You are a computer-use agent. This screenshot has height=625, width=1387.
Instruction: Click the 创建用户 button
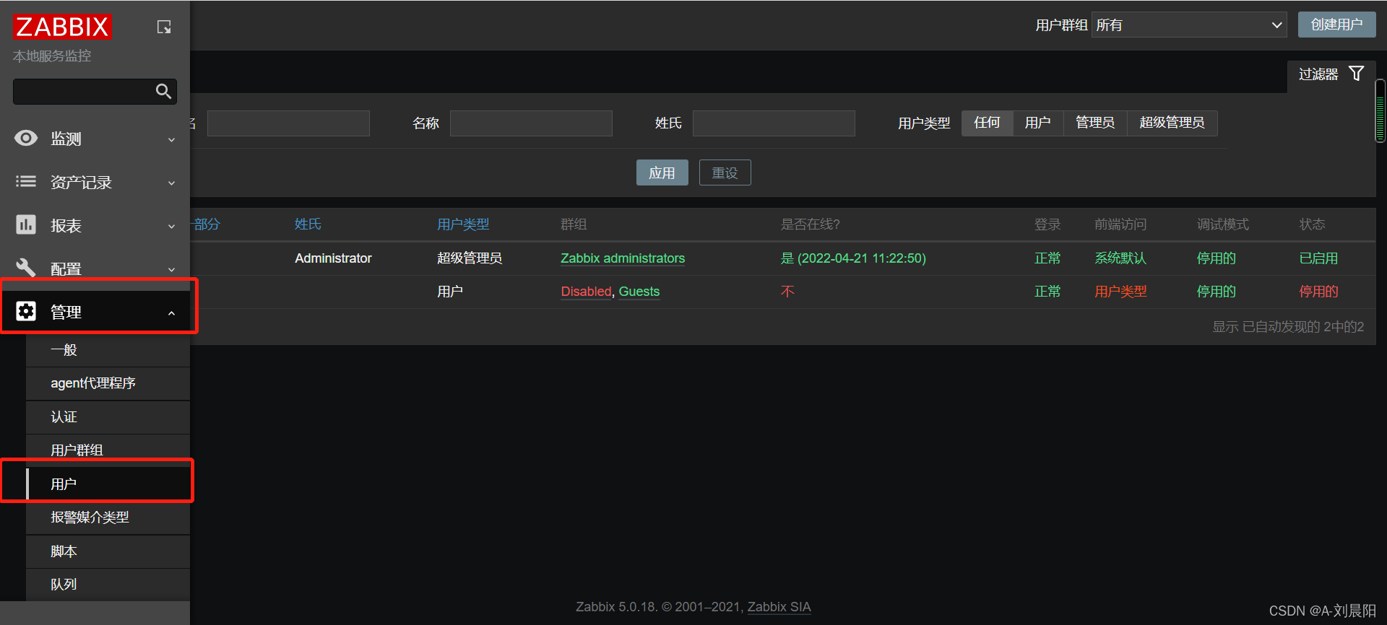[1336, 25]
